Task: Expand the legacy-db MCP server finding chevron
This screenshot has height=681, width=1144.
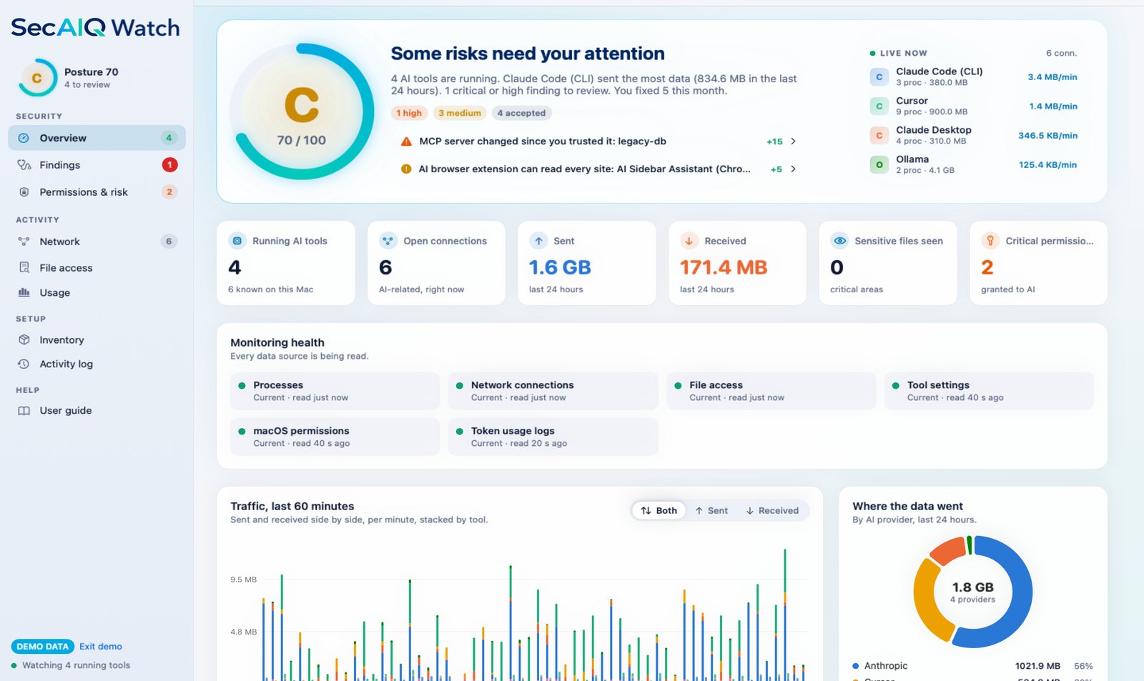Action: pyautogui.click(x=793, y=141)
